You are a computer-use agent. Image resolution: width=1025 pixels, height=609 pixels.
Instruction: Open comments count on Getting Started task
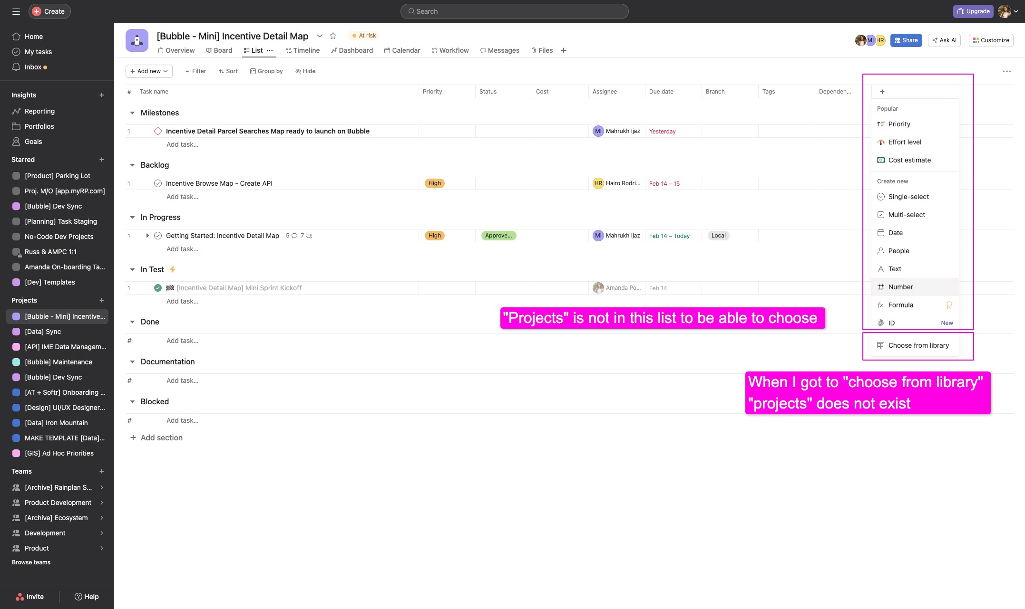click(x=291, y=236)
